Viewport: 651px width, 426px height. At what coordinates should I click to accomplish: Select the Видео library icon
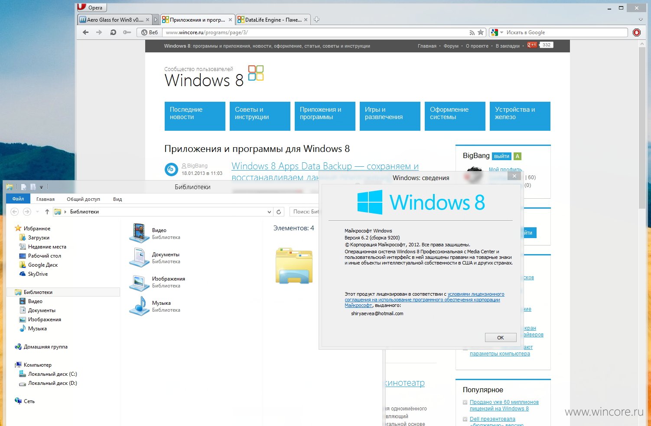pyautogui.click(x=139, y=233)
